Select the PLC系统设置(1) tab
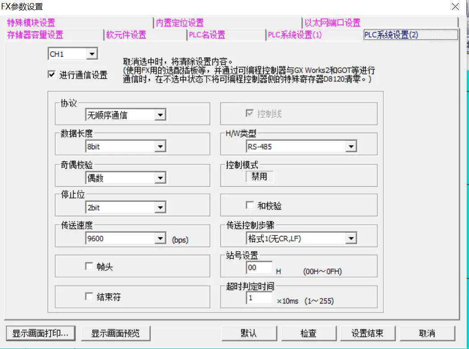 coord(295,35)
